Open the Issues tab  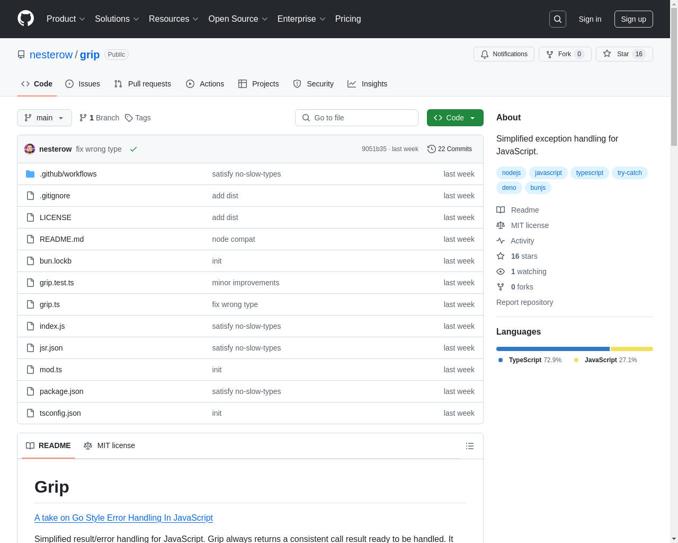pos(83,84)
